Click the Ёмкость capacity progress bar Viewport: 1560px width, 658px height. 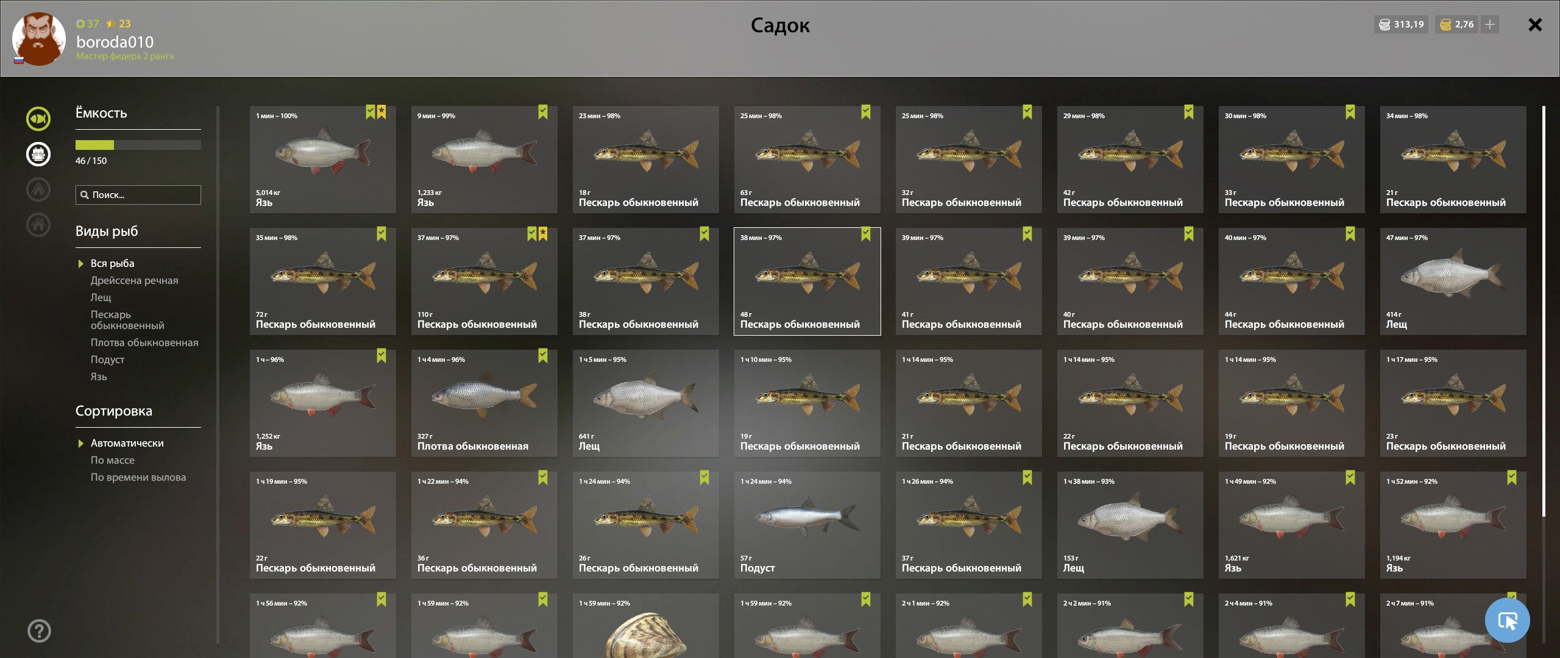click(x=138, y=145)
